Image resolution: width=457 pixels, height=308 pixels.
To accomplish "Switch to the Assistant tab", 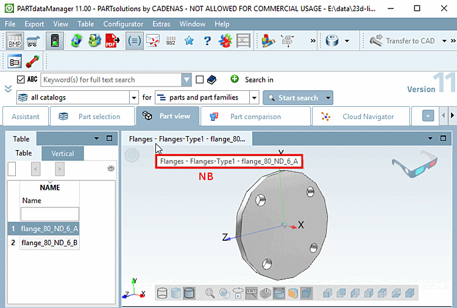I will click(26, 116).
